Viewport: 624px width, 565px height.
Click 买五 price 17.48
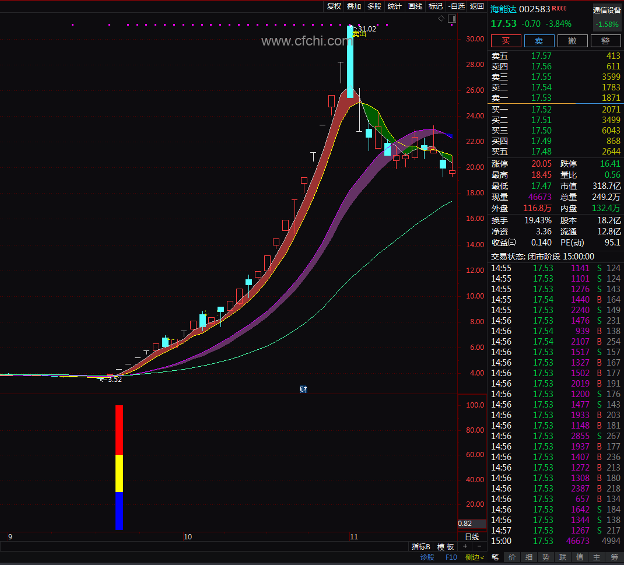pos(542,152)
